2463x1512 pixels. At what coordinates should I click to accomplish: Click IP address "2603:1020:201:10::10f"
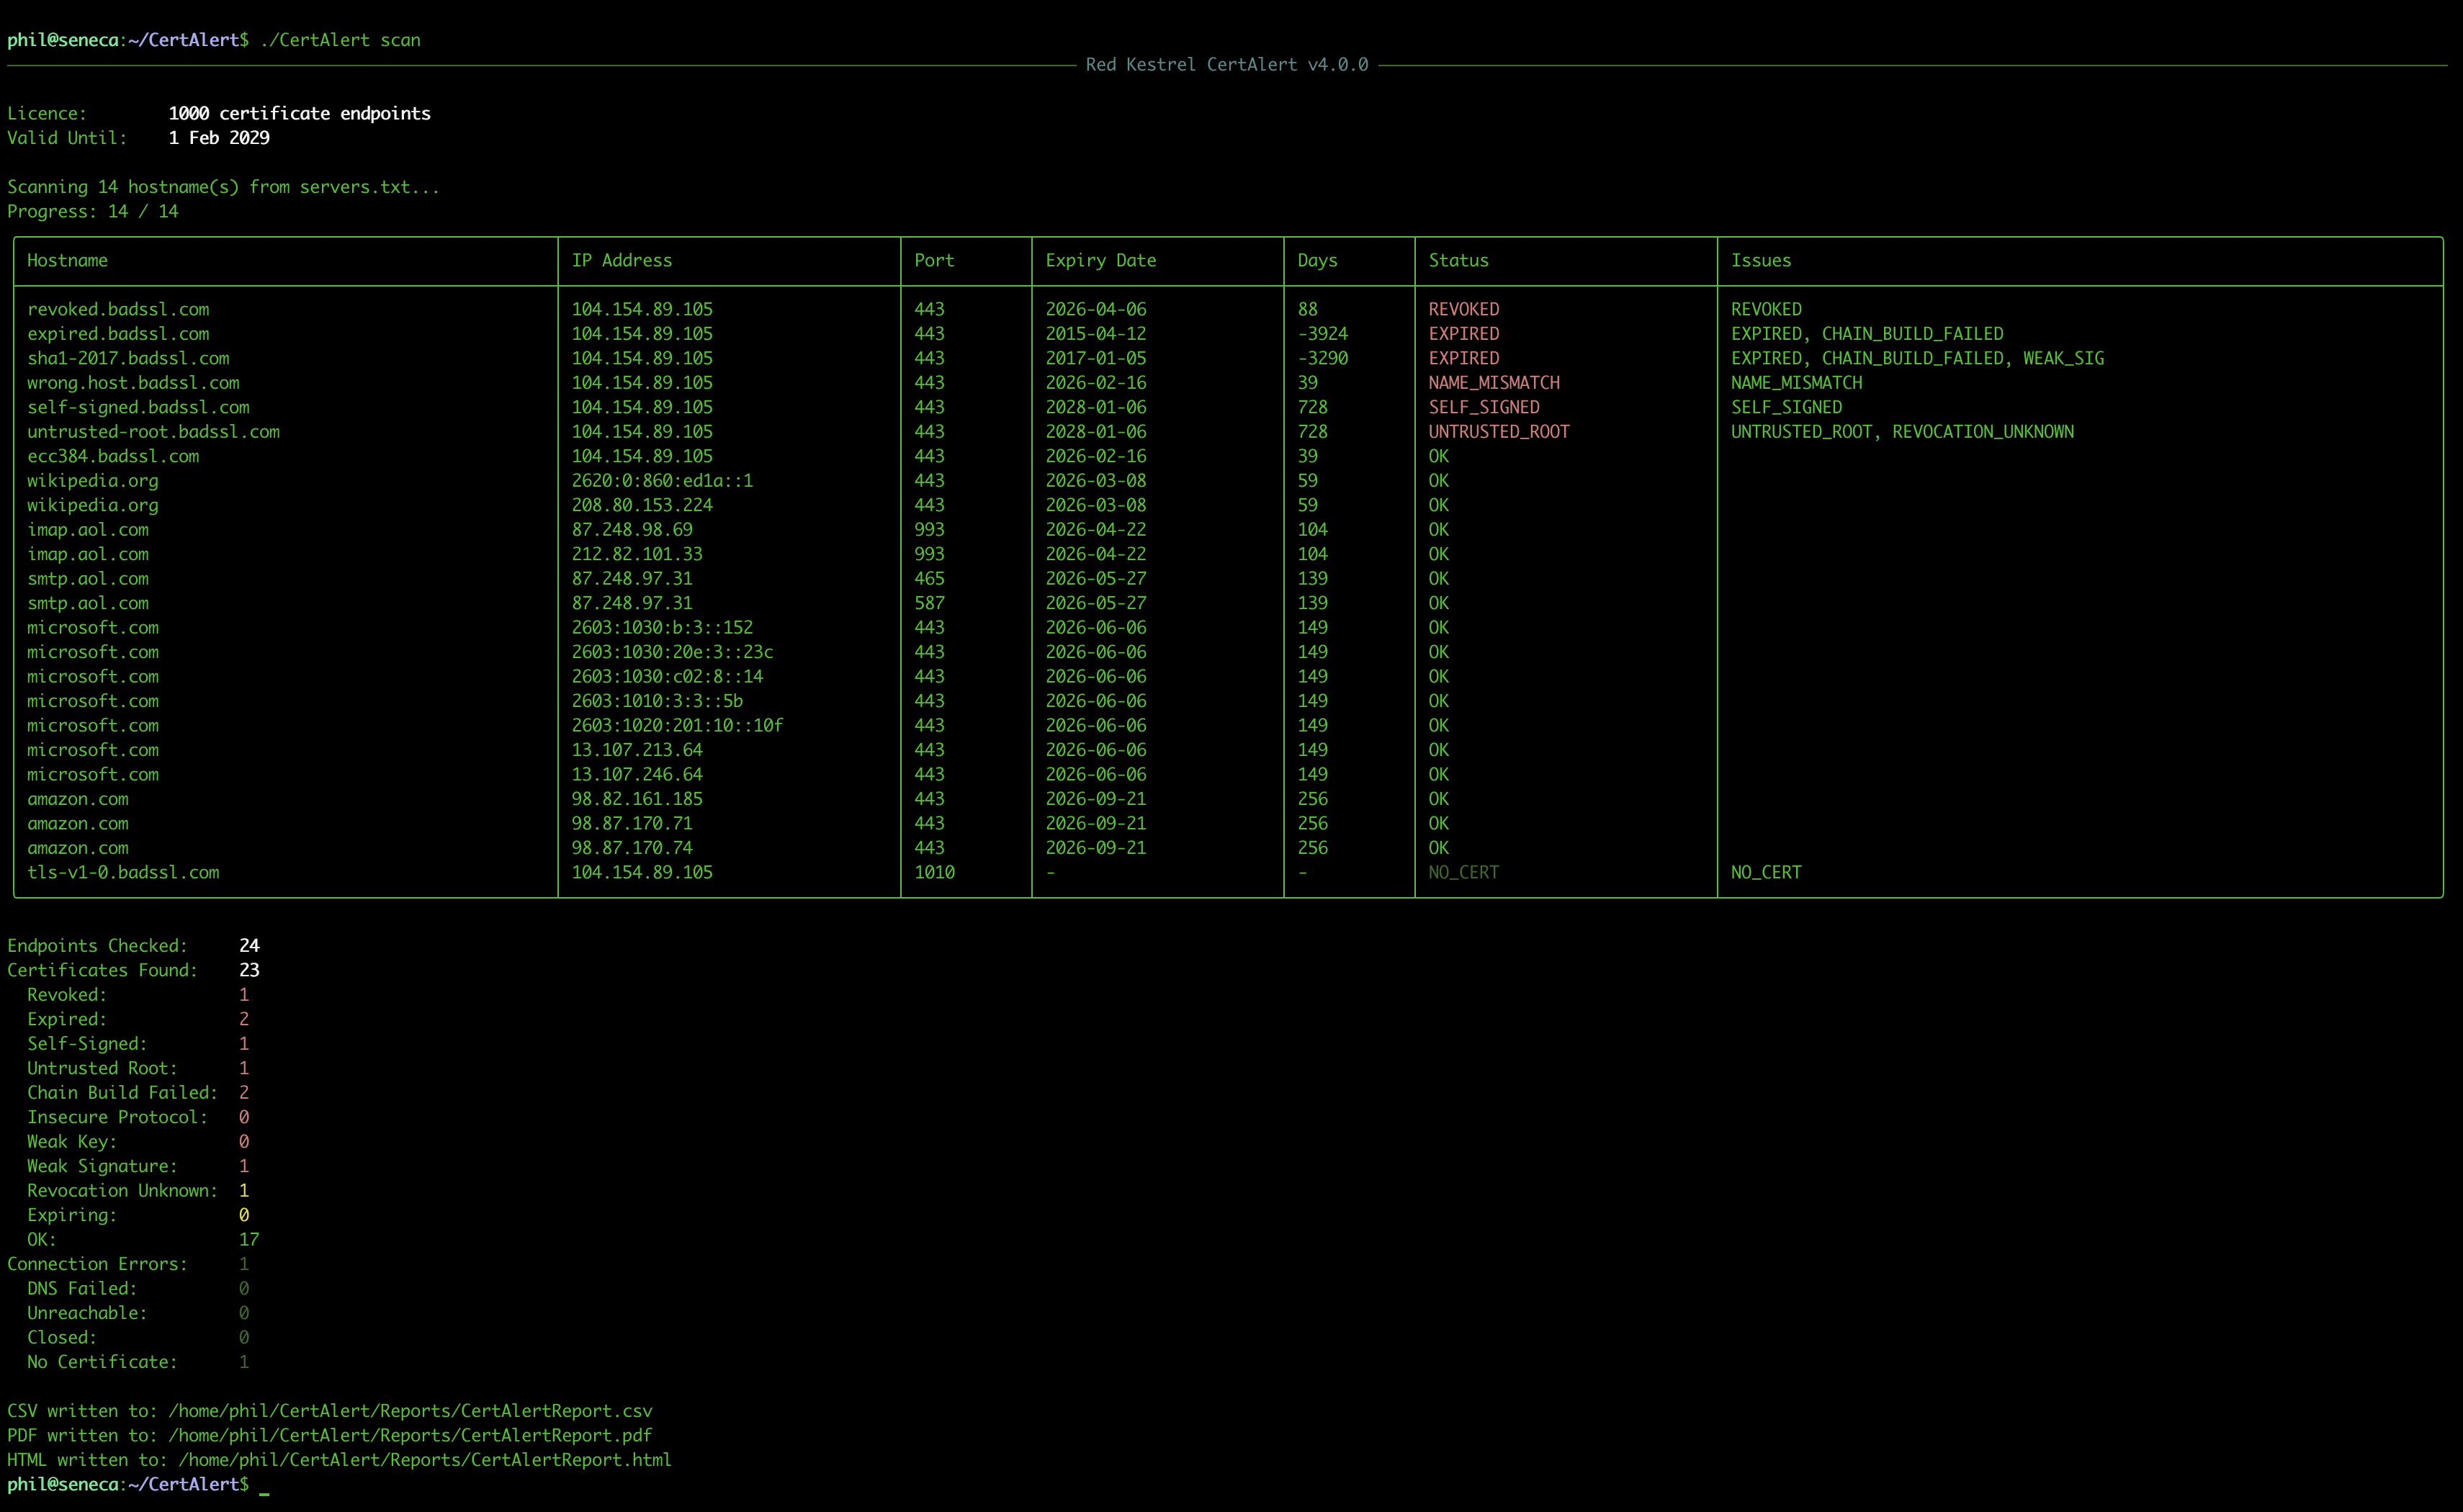pyautogui.click(x=677, y=726)
